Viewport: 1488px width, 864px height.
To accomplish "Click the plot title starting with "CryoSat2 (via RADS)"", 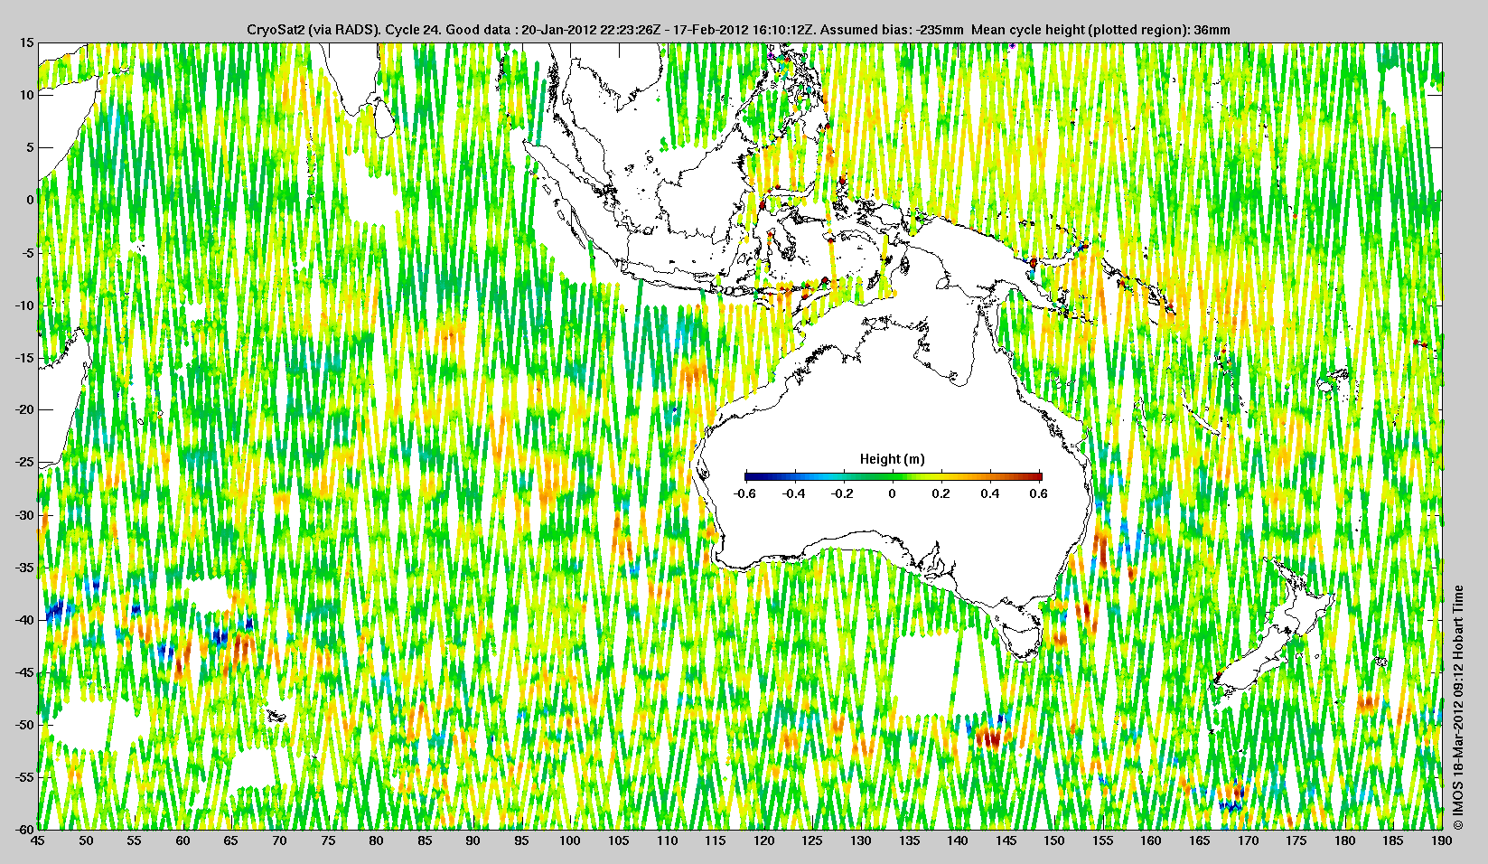I will (738, 30).
